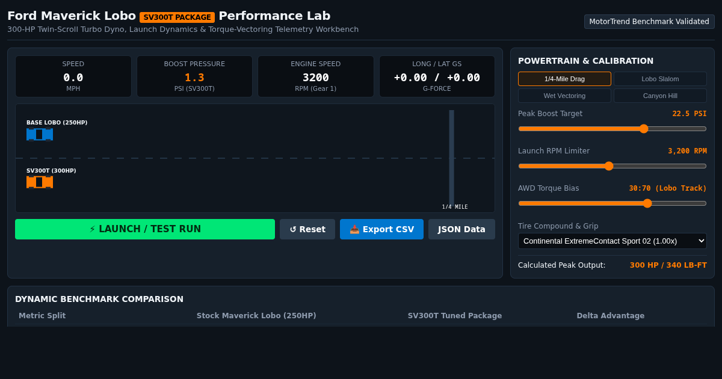This screenshot has width=722, height=379.
Task: Click the 22.5 PSI value
Action: (690, 114)
